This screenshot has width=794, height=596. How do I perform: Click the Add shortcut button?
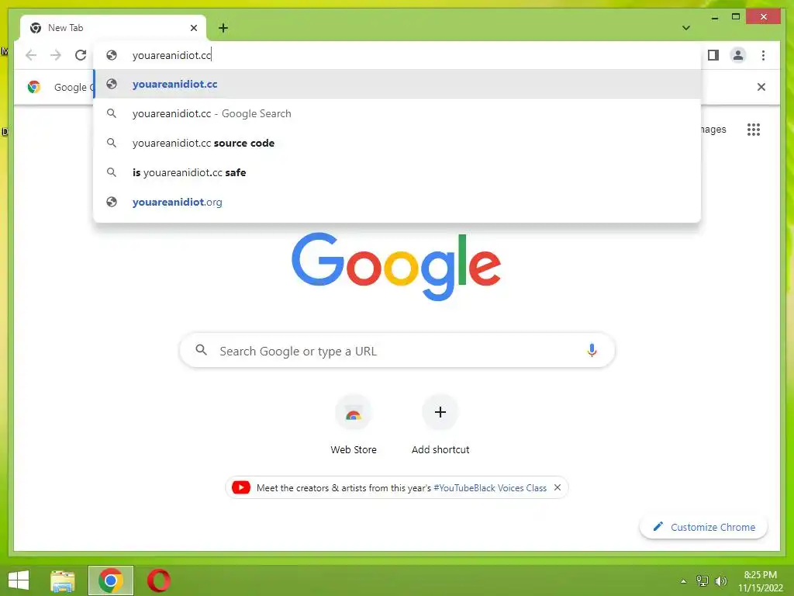coord(440,424)
